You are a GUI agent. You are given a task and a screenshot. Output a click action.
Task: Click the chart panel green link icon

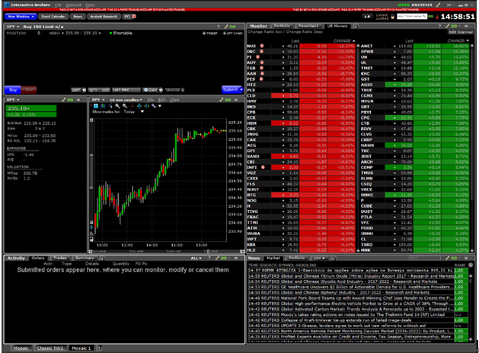coord(228,100)
